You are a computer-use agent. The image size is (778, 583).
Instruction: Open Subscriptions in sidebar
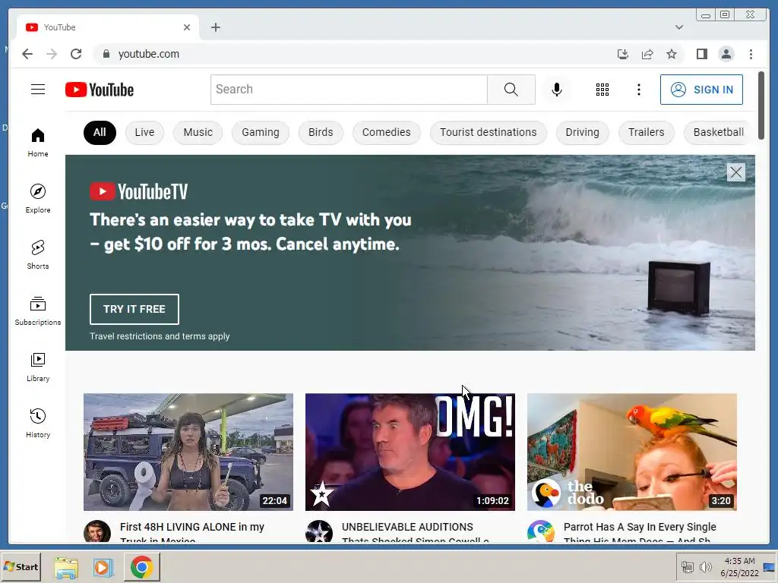(x=38, y=310)
